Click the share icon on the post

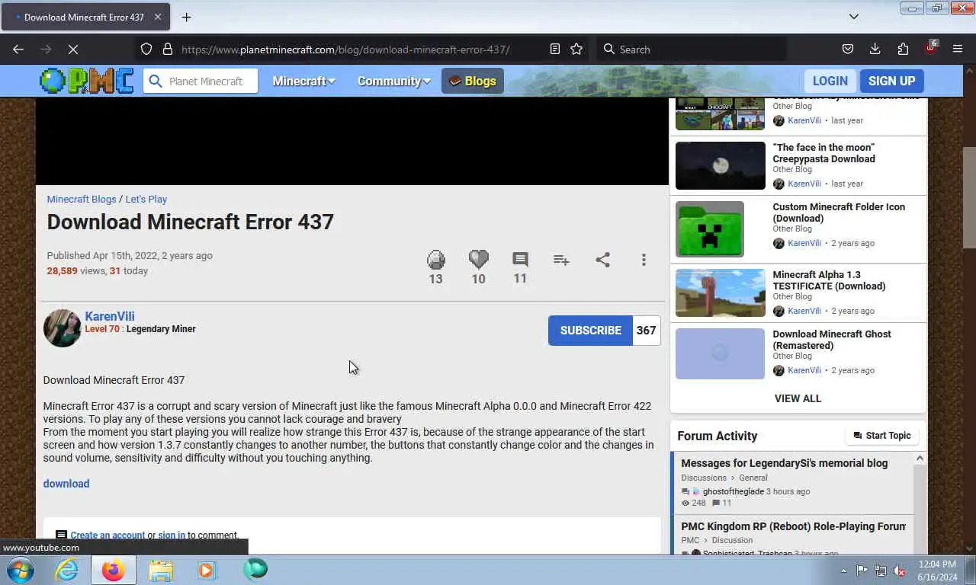coord(602,260)
